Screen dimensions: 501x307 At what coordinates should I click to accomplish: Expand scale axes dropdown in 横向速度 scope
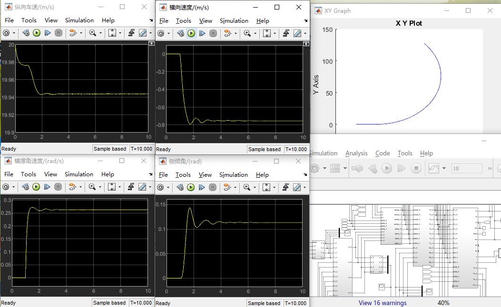click(275, 34)
